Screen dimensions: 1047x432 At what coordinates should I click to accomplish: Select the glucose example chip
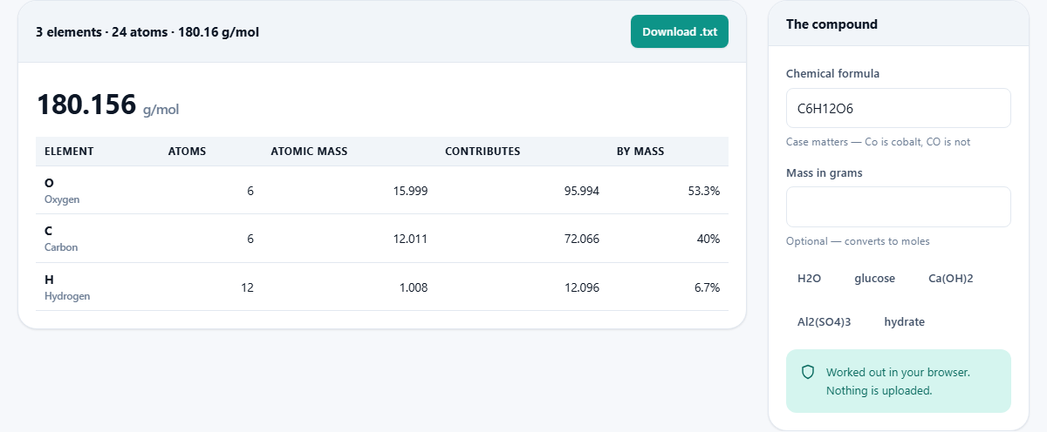click(874, 279)
